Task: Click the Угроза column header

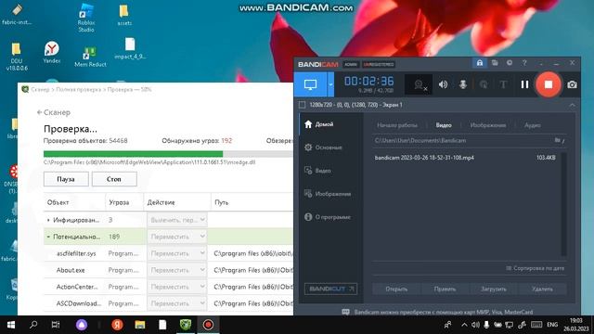Action: pos(124,202)
